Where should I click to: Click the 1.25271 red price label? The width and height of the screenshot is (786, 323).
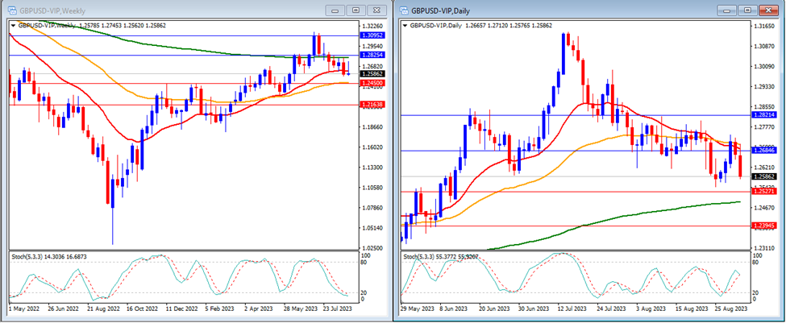(x=764, y=191)
